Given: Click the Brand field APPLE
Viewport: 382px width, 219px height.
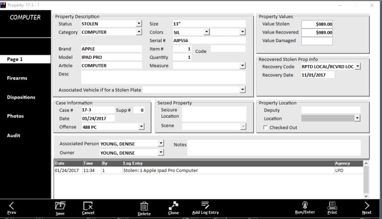Looking at the screenshot, I should coord(111,48).
